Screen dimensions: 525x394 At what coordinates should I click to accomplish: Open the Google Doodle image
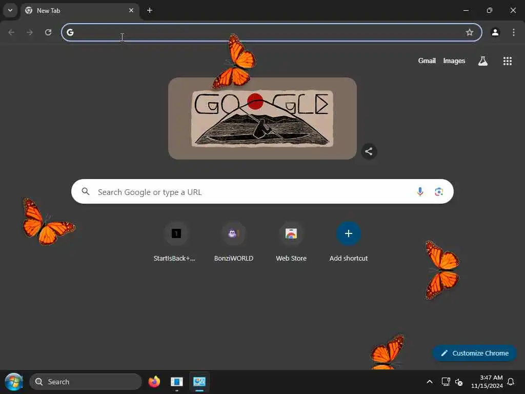click(262, 119)
